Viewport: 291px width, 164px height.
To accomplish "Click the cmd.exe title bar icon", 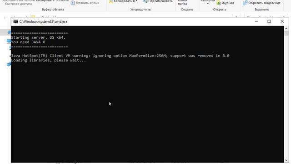I will pos(15,22).
